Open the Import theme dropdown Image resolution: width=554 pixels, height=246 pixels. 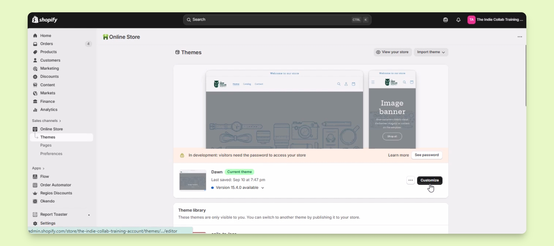[431, 52]
